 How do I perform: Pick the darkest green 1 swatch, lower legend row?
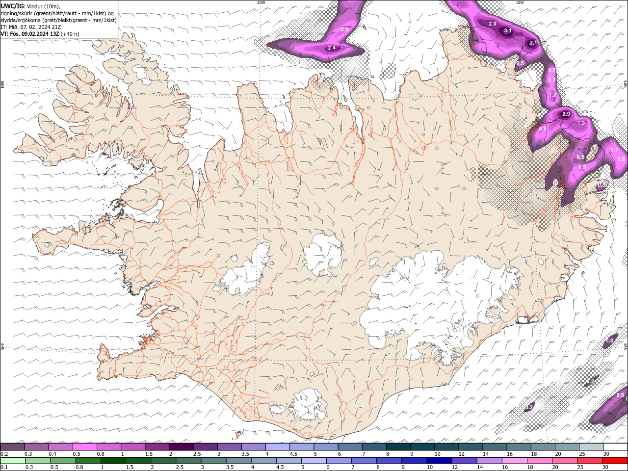[x=113, y=461]
